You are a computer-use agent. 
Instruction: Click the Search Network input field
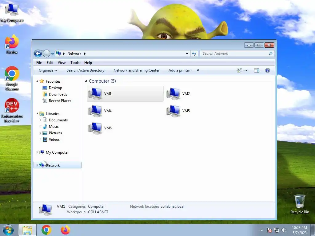234,53
